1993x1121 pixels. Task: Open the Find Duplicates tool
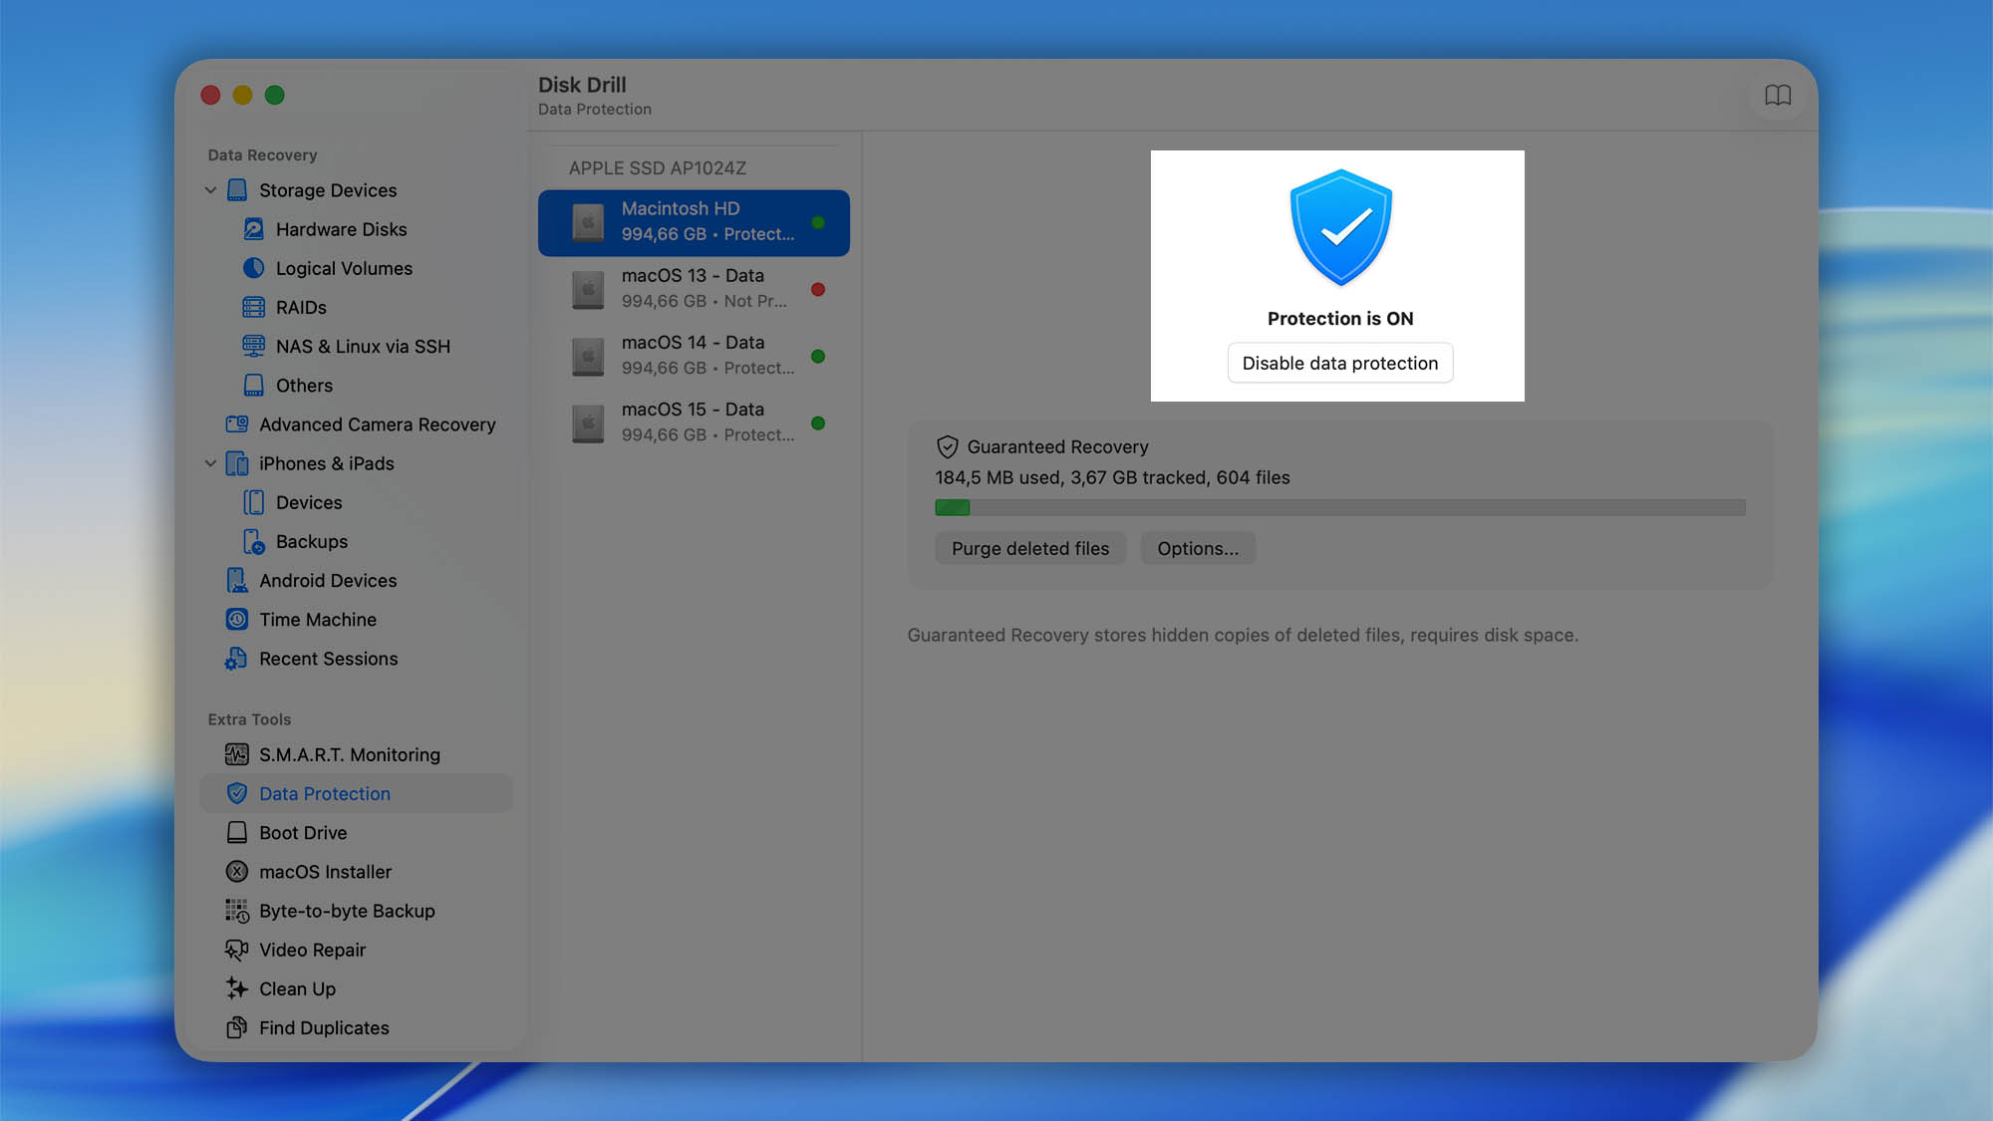(357, 1027)
